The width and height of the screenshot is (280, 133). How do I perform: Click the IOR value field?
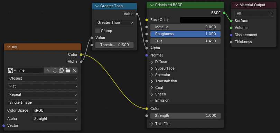coord(185,41)
